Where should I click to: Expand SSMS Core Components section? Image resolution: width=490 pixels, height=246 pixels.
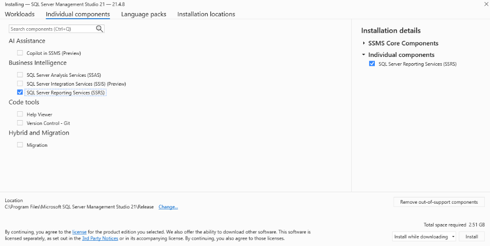point(364,43)
